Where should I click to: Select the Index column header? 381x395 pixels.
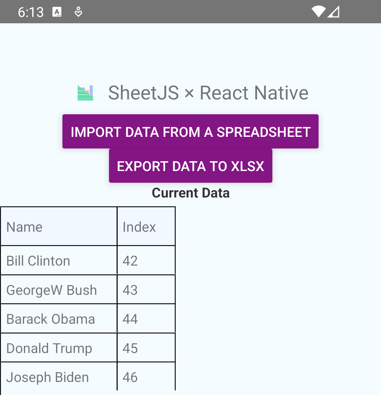[139, 227]
